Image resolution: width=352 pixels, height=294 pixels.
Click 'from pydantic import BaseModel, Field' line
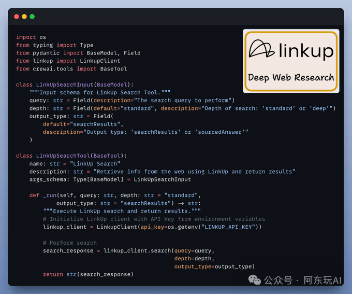(x=78, y=53)
